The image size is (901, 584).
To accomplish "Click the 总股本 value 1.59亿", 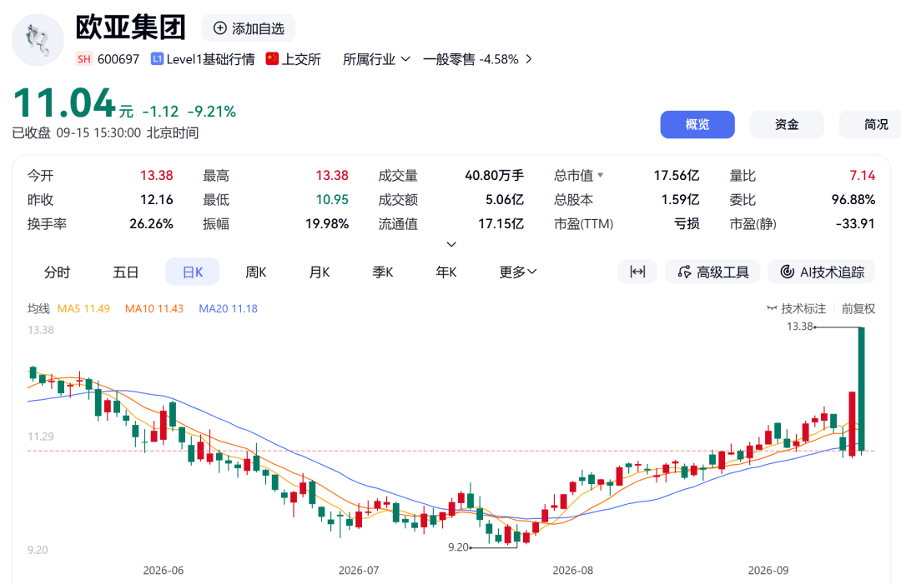I will point(680,200).
